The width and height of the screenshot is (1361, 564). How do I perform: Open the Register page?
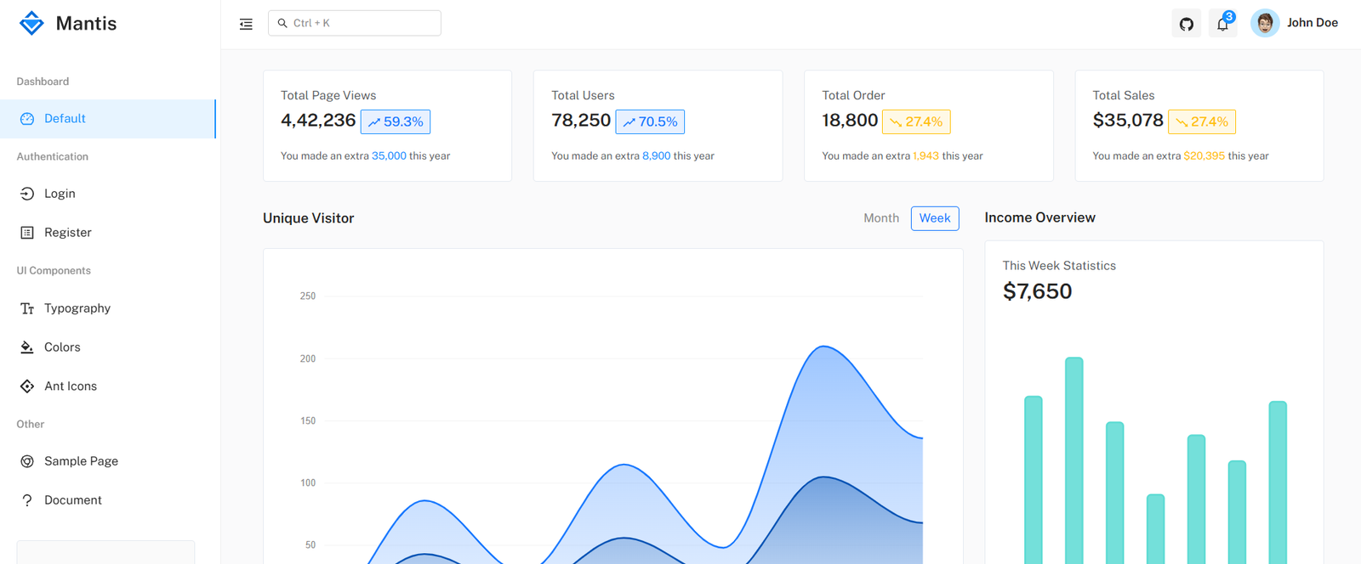(108, 233)
